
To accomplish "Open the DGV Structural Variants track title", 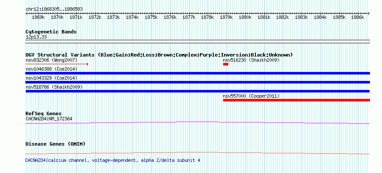I will point(159,55).
